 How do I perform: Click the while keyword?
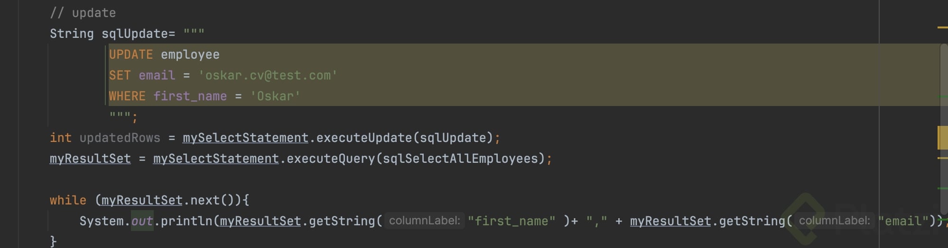click(68, 200)
